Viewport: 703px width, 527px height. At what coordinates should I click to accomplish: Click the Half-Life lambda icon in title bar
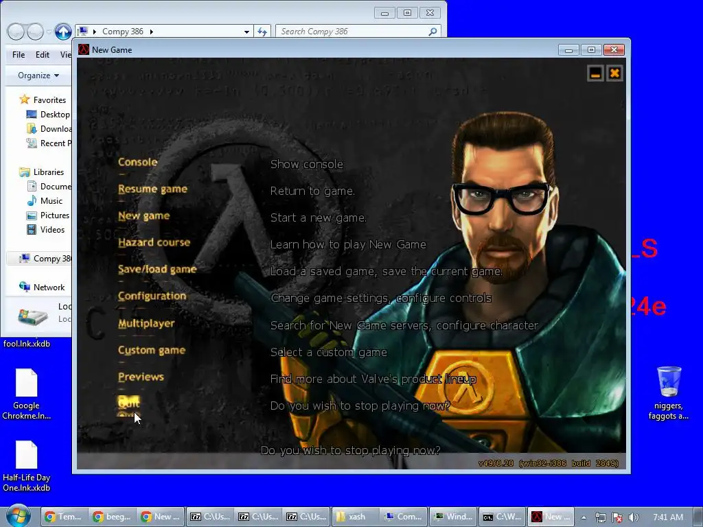tap(83, 49)
